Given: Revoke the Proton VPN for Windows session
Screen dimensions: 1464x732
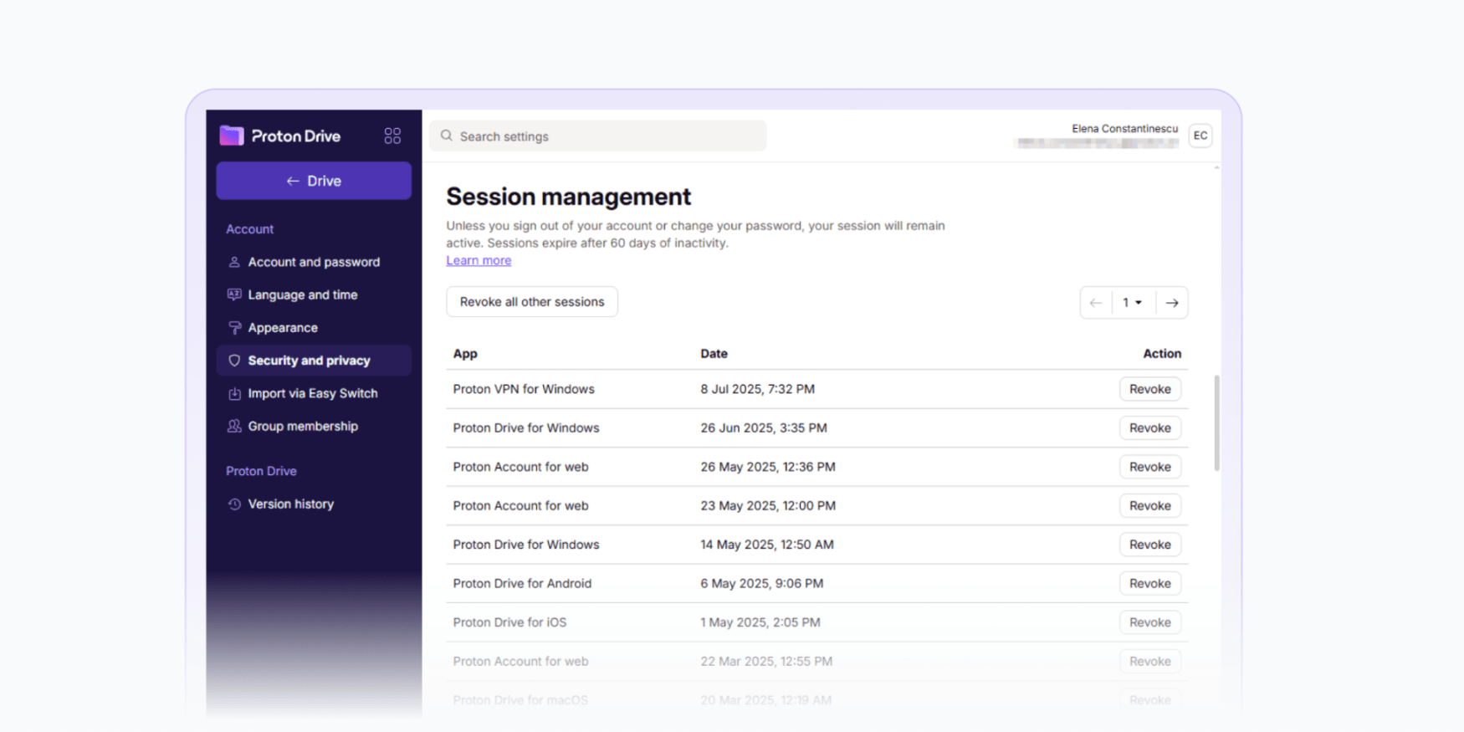Looking at the screenshot, I should point(1150,389).
